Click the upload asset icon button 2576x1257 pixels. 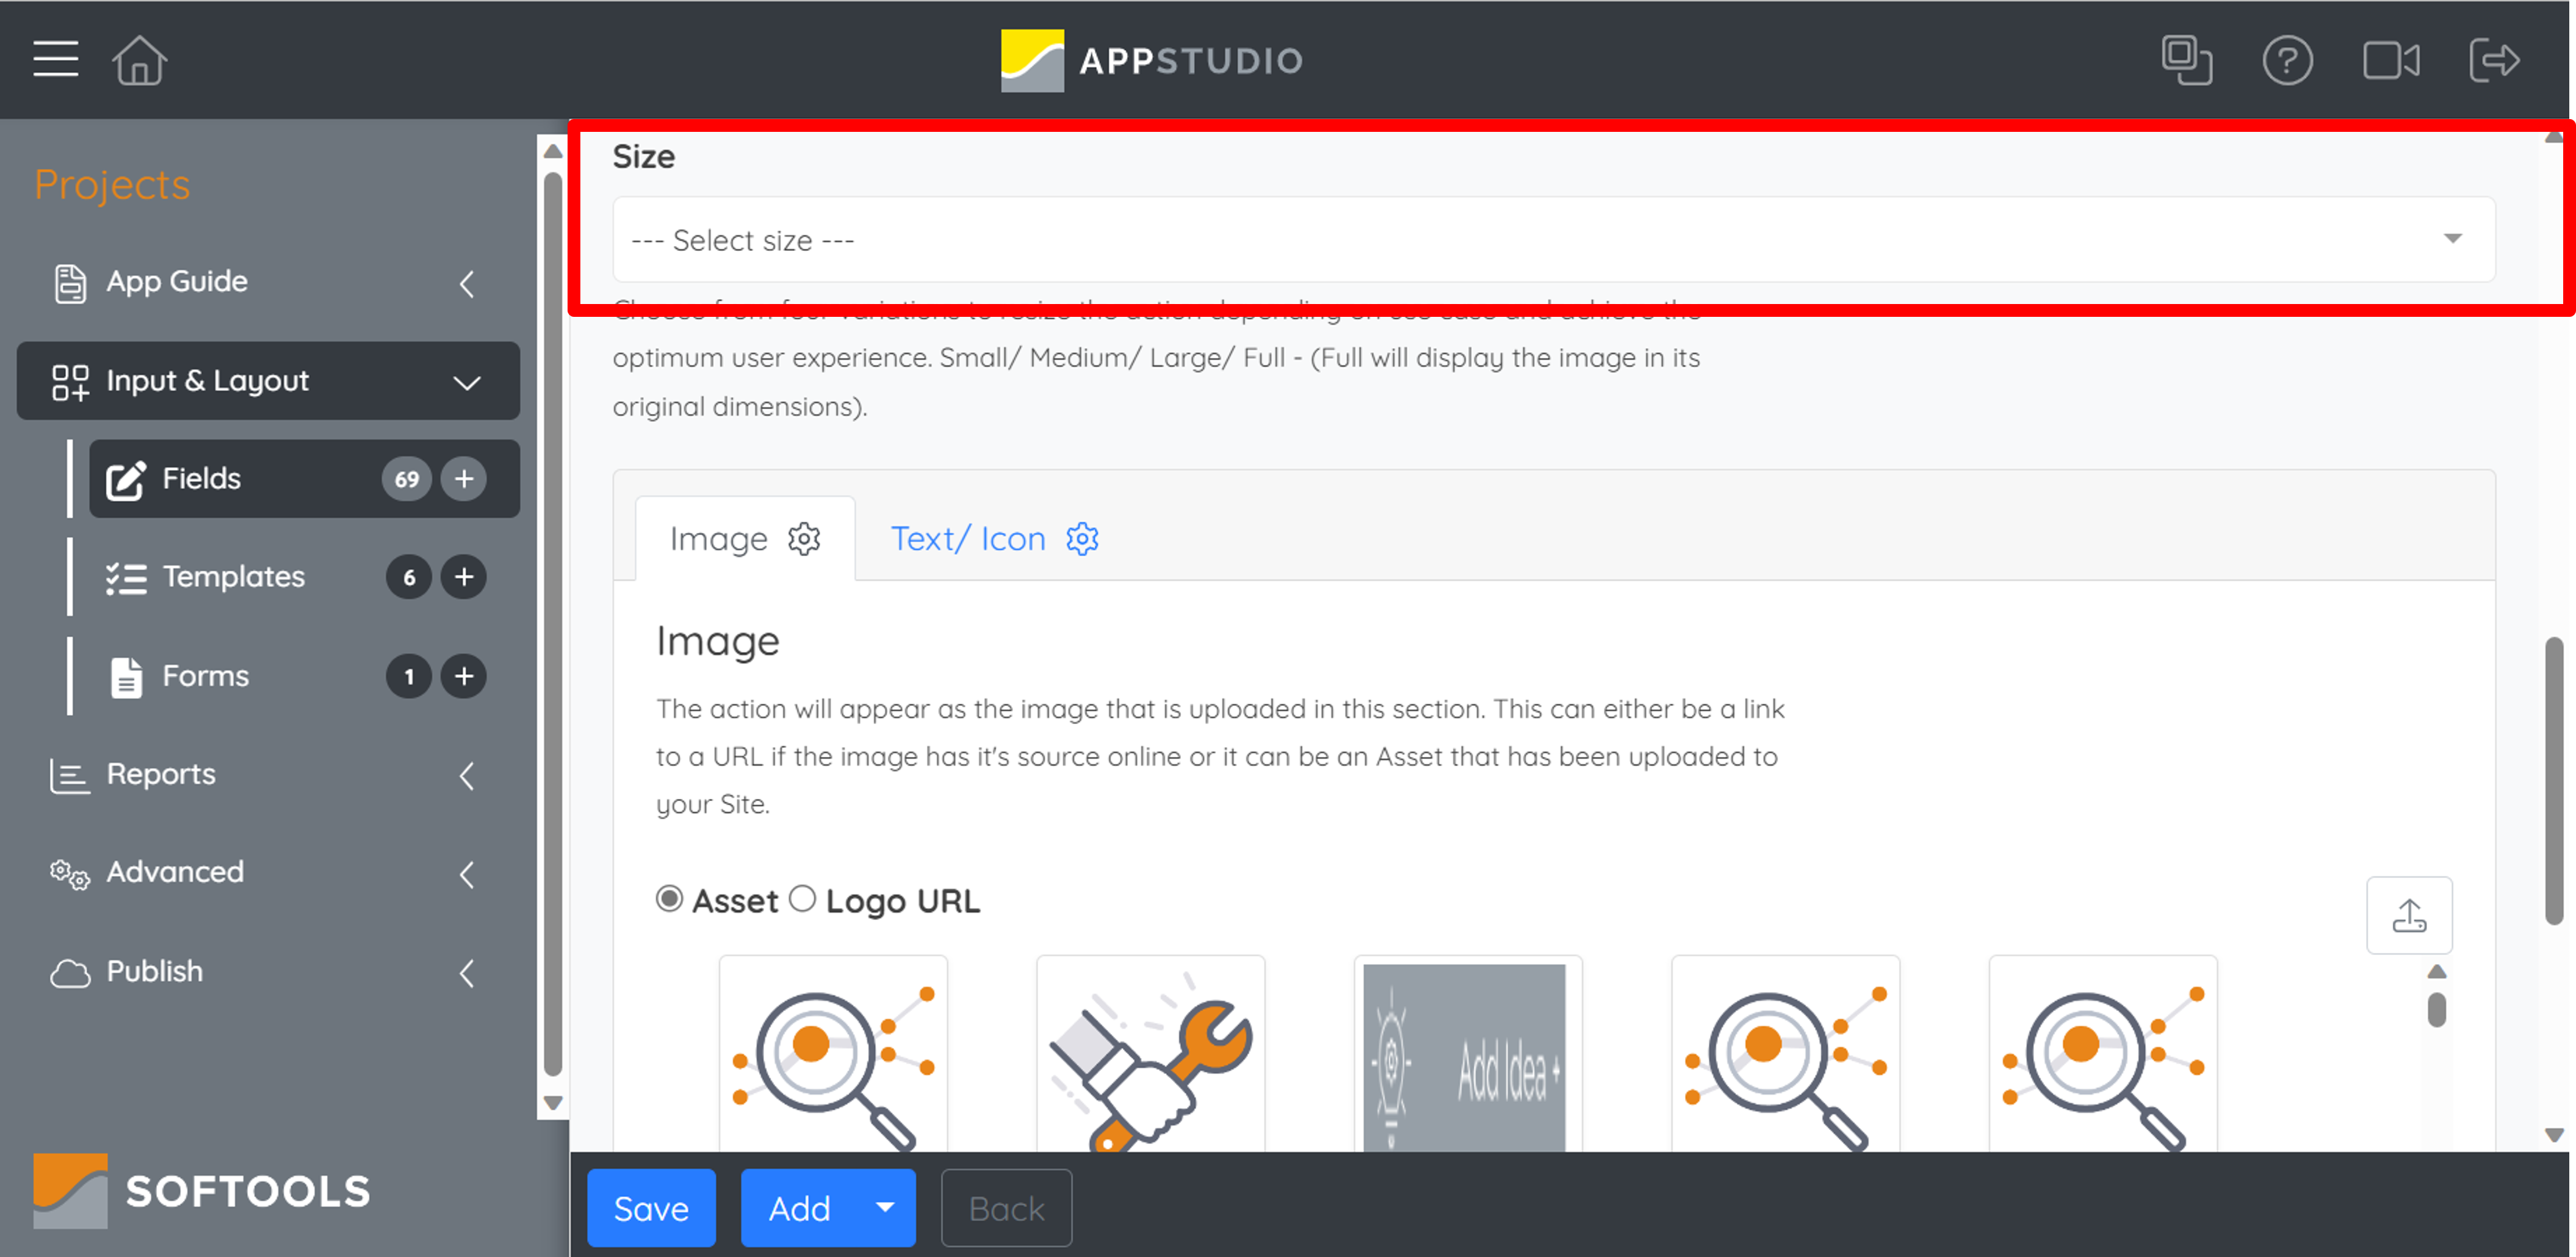2409,915
